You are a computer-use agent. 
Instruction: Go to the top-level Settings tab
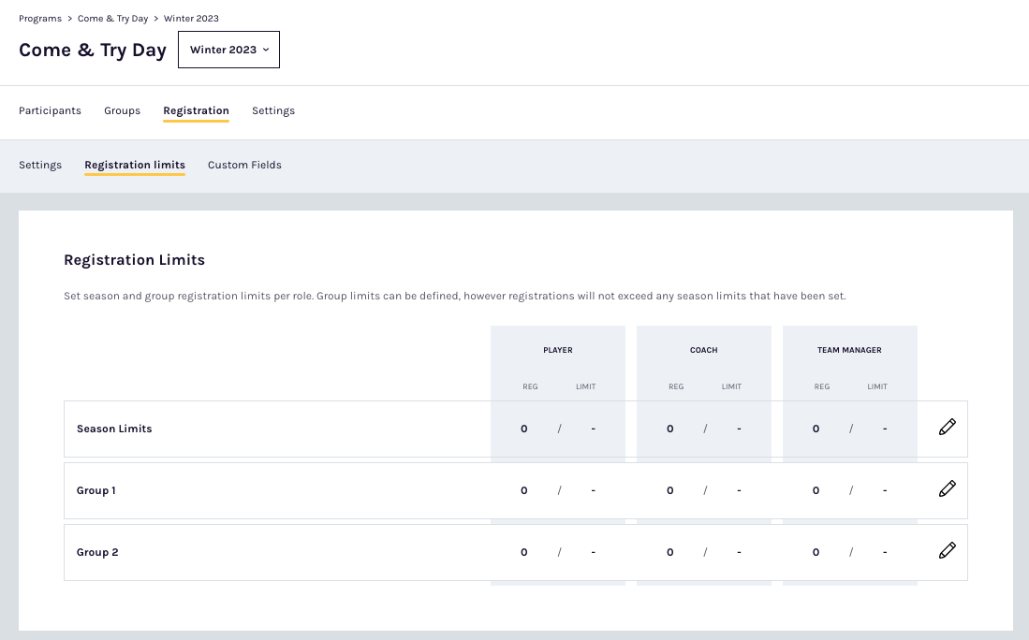273,110
